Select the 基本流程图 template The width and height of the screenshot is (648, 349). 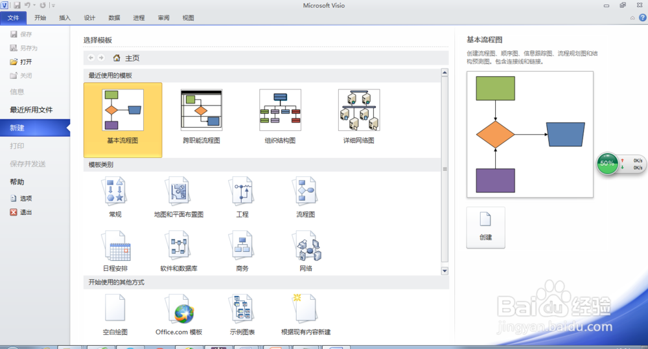click(x=122, y=120)
